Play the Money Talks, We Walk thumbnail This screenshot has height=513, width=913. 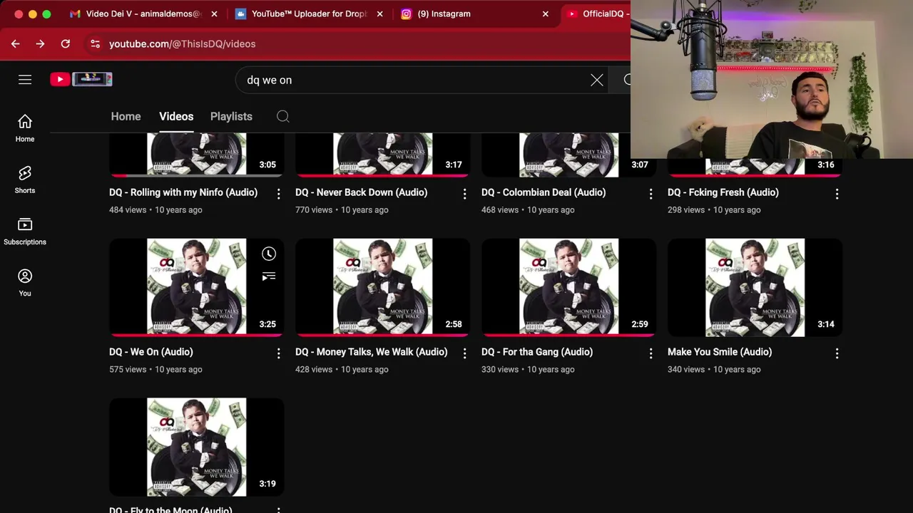[382, 287]
